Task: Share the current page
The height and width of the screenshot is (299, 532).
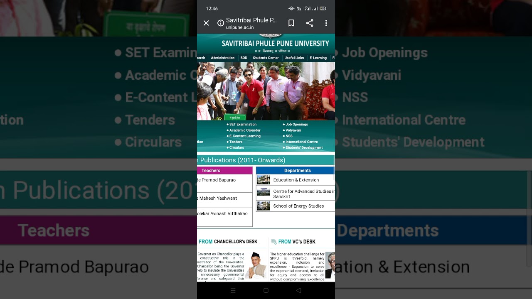Action: click(x=310, y=23)
